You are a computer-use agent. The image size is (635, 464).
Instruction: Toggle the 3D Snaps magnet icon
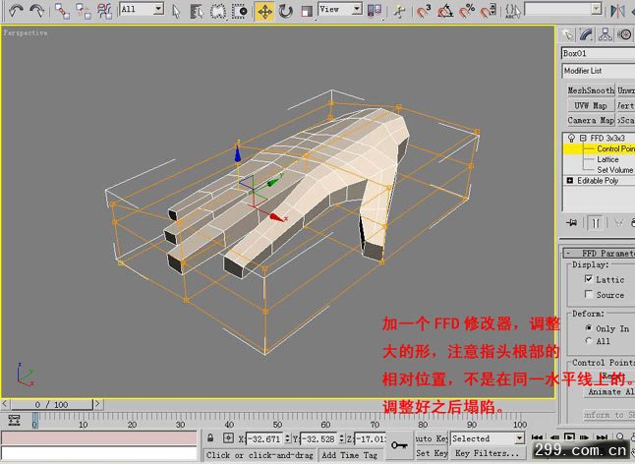tap(424, 12)
